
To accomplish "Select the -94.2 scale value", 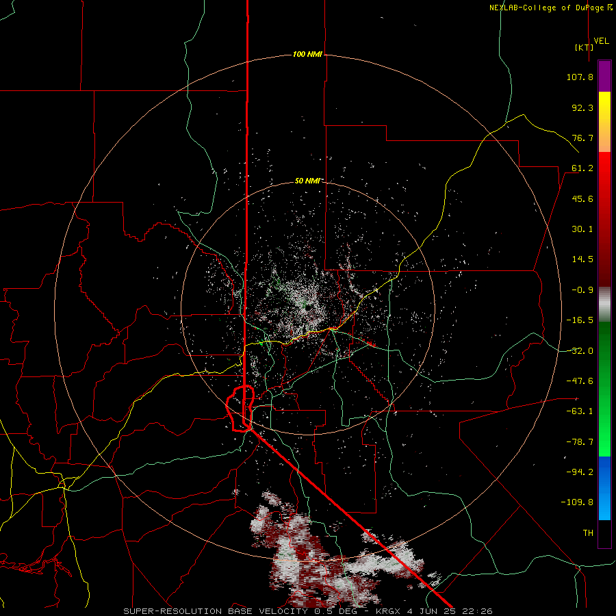I will [580, 472].
